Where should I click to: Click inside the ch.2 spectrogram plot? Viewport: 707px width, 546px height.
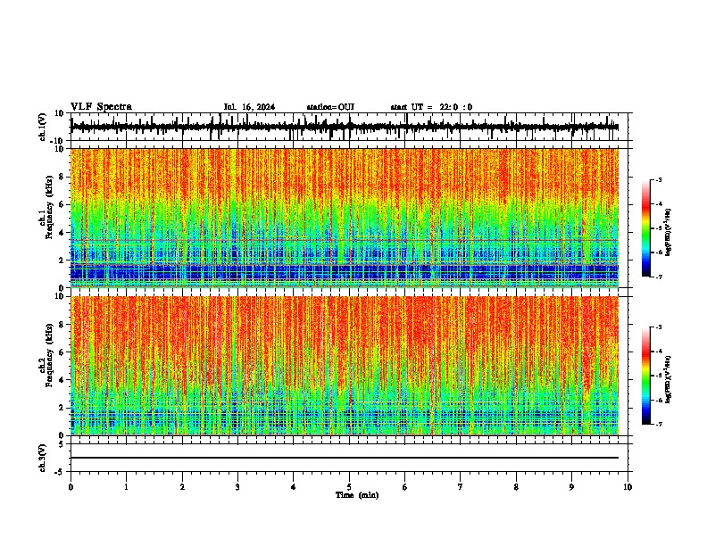345,366
